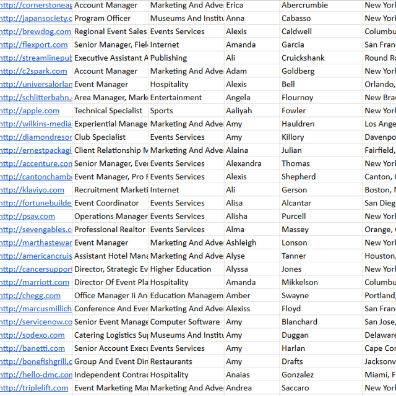Viewport: 396px width, 396px height.
Task: Follow the c2spark.com link
Action: tap(33, 71)
